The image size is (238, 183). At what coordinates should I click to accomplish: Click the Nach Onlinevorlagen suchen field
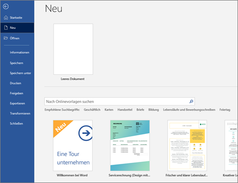tap(119, 101)
